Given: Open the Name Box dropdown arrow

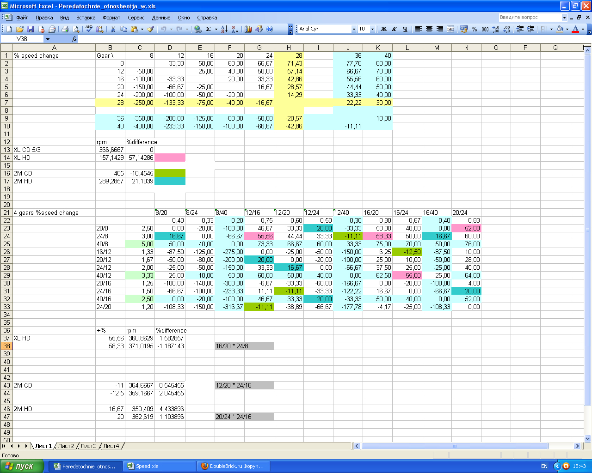Looking at the screenshot, I should pyautogui.click(x=48, y=39).
